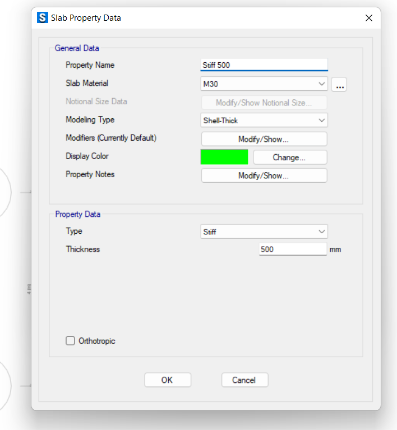Click the 'General Data' group heading
Image resolution: width=397 pixels, height=430 pixels.
click(x=77, y=48)
